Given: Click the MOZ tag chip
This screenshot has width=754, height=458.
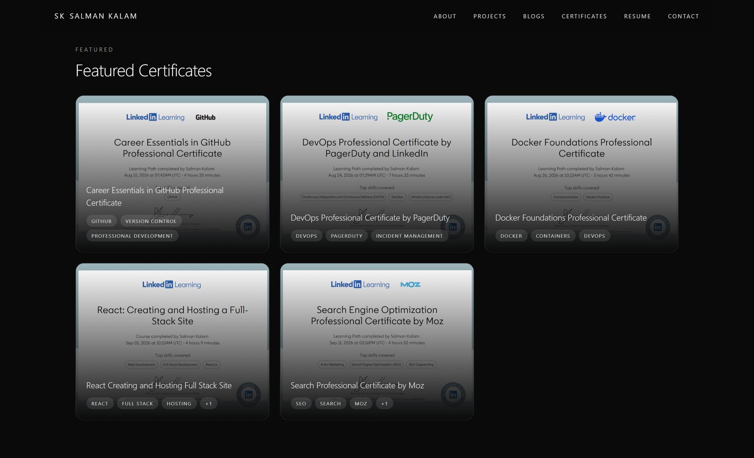Looking at the screenshot, I should (361, 404).
